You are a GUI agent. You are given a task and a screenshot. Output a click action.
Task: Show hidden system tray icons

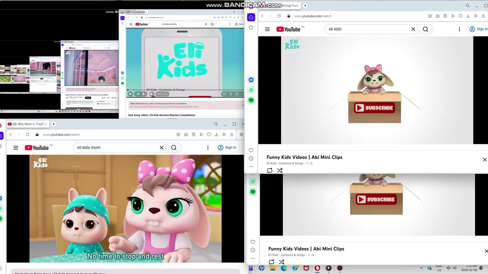click(421, 268)
